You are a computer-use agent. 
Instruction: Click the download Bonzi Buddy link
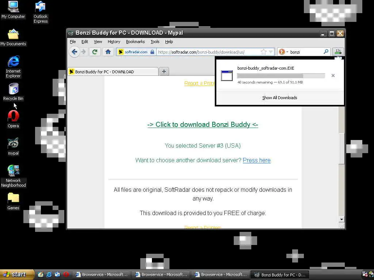coord(202,125)
